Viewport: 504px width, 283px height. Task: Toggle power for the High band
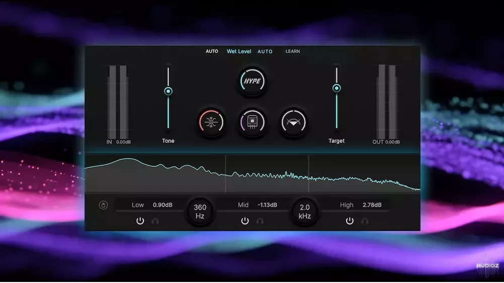coord(350,221)
